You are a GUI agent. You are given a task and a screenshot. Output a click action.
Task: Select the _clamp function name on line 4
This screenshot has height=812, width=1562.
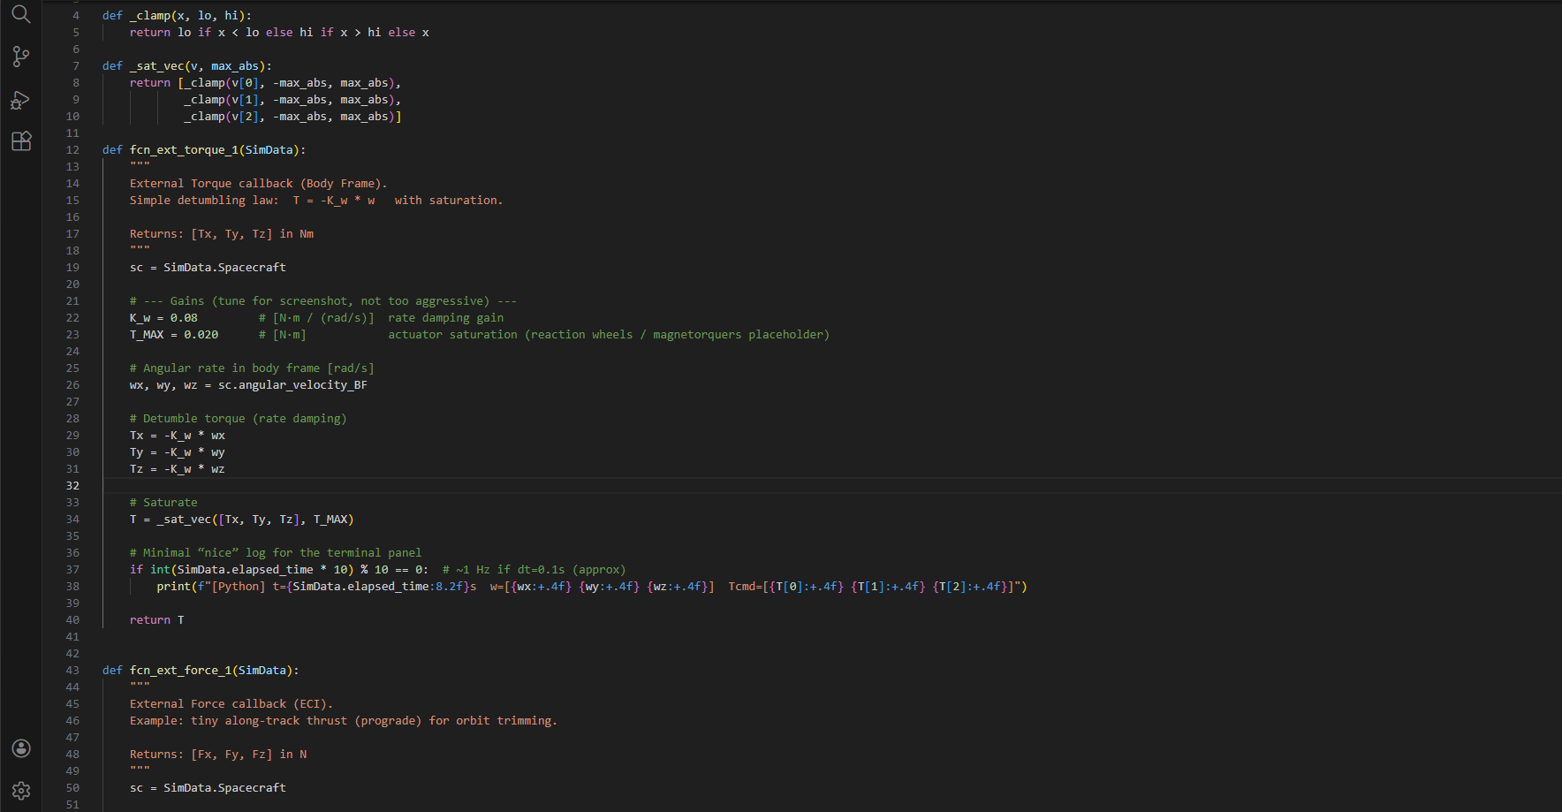[150, 15]
